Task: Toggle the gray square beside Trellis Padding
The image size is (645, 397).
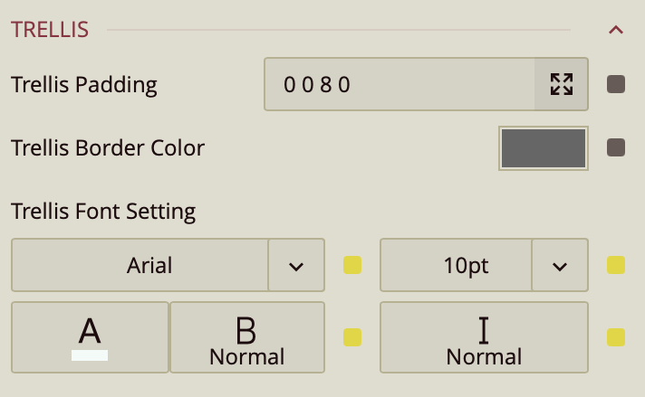Action: pyautogui.click(x=616, y=84)
